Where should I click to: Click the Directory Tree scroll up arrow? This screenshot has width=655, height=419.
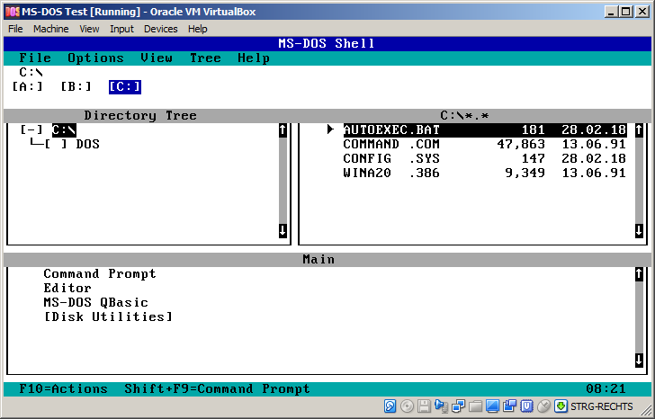[283, 130]
